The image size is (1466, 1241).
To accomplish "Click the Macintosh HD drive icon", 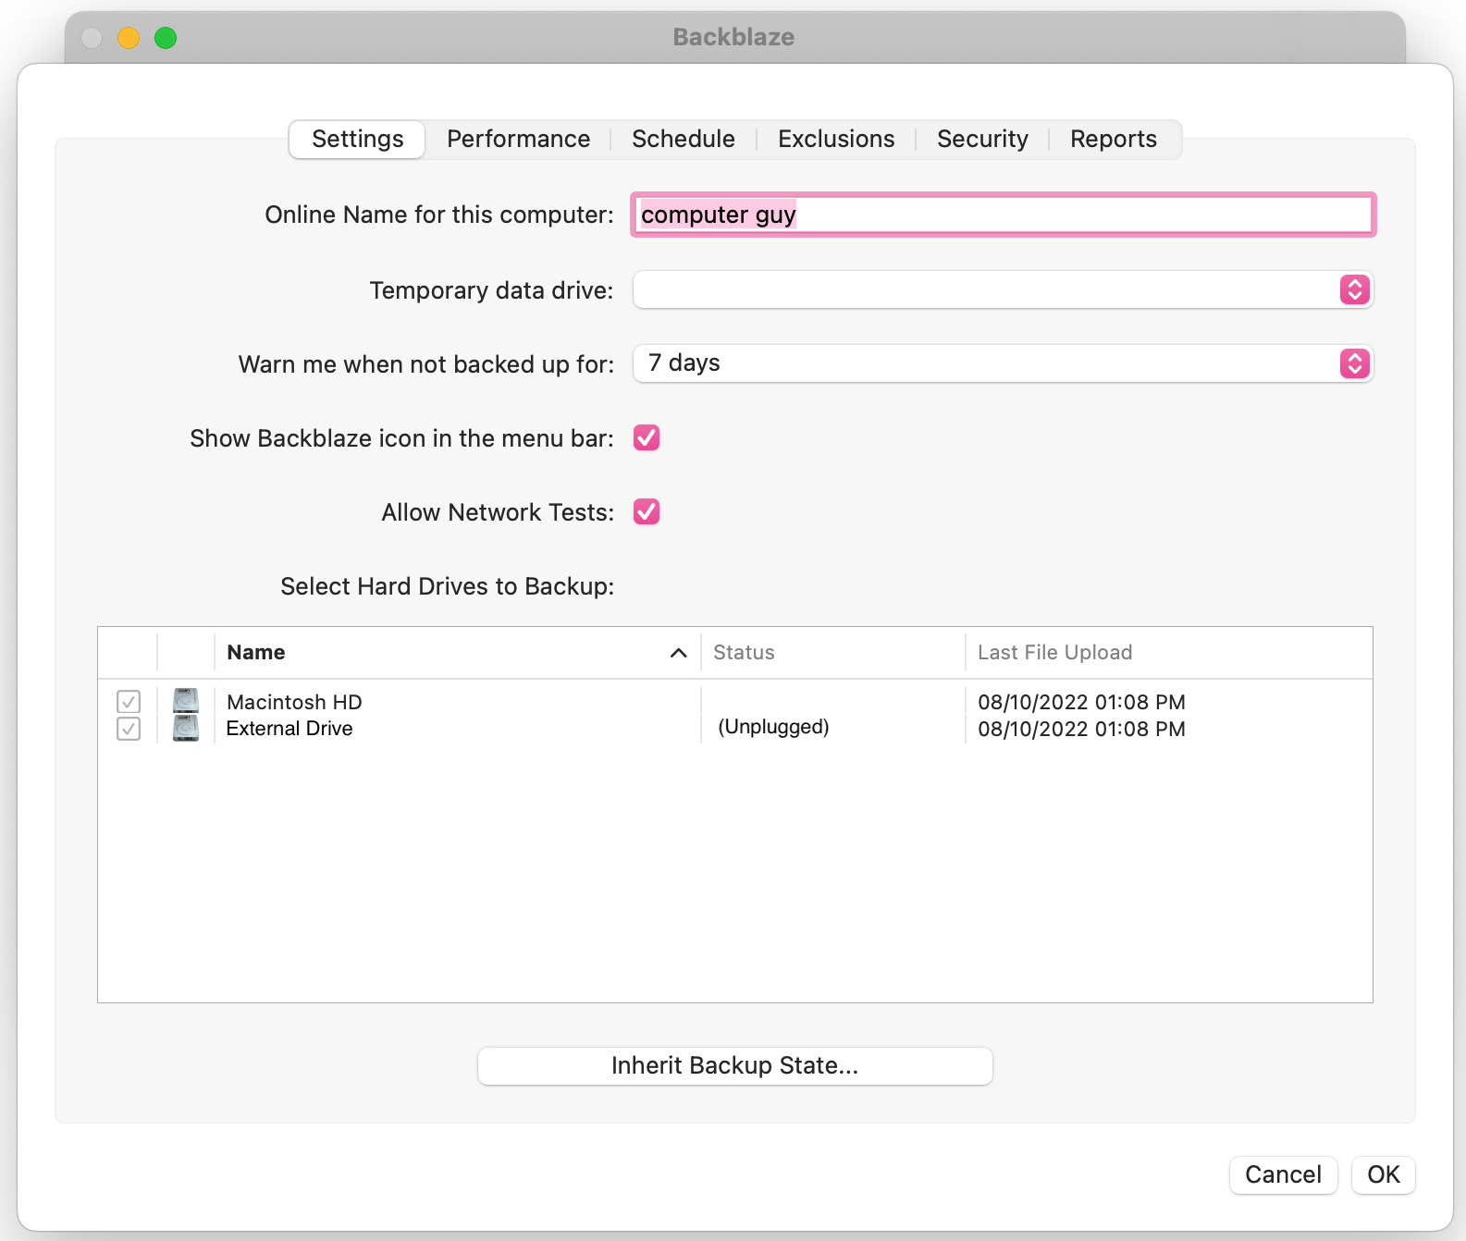I will (186, 701).
